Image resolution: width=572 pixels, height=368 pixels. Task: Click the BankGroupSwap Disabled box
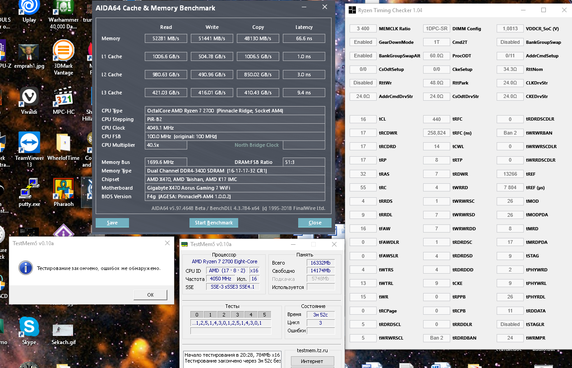[x=510, y=42]
